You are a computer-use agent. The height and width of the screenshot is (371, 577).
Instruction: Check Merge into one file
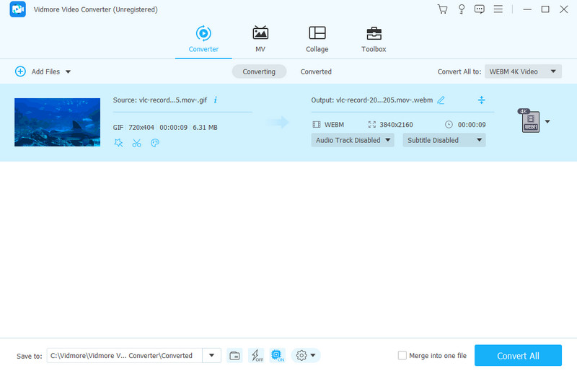(x=402, y=356)
